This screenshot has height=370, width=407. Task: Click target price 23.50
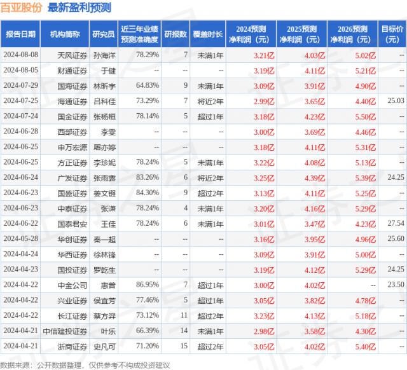[x=396, y=284]
